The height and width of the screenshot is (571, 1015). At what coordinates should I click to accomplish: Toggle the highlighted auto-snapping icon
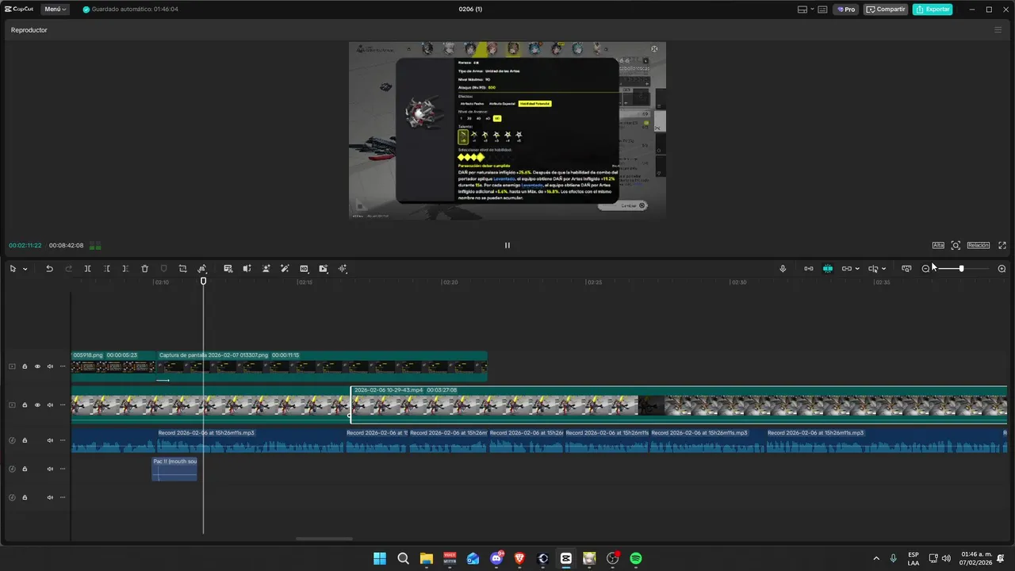click(827, 269)
